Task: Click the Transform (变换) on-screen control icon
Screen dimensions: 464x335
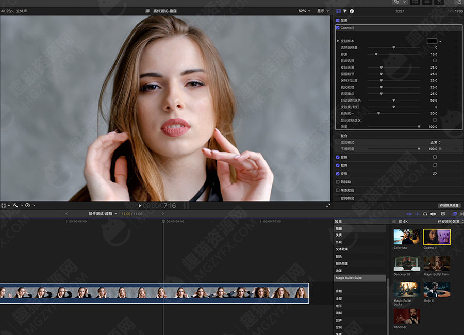Action: tap(435, 157)
